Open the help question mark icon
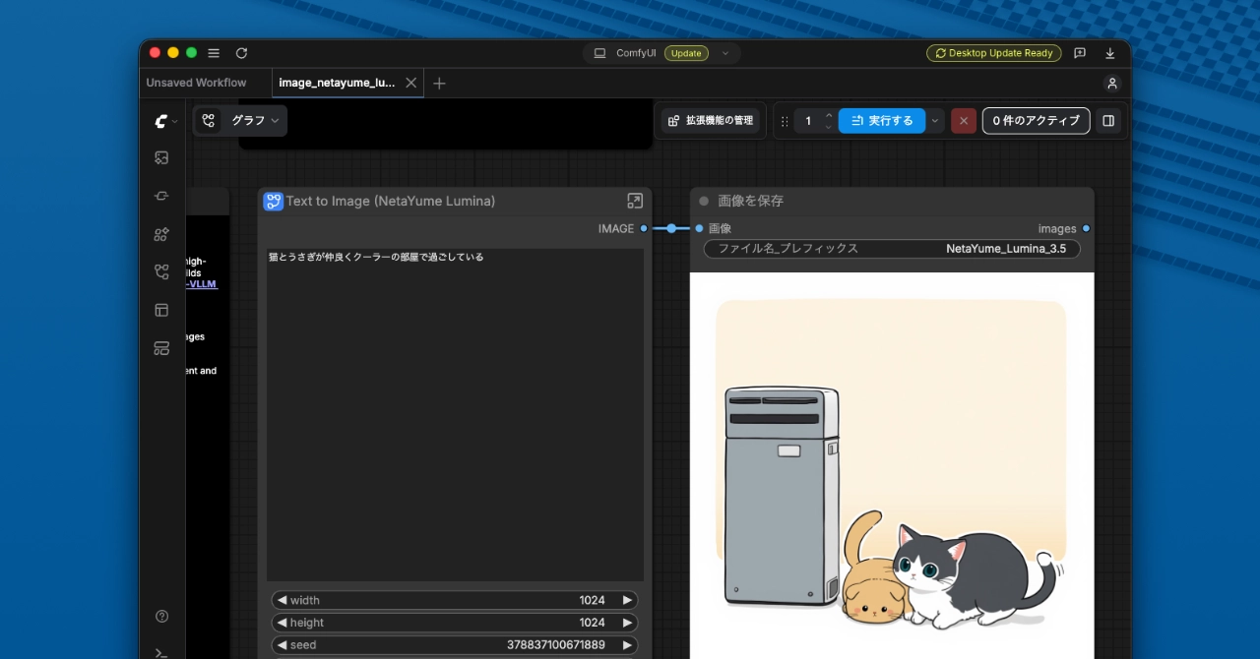The image size is (1260, 659). point(162,617)
